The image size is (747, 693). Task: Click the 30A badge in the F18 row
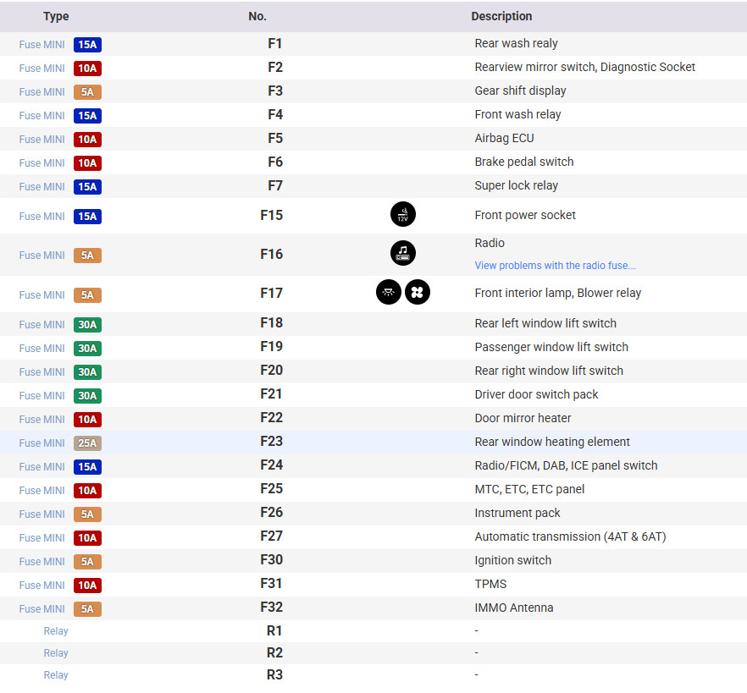point(88,325)
